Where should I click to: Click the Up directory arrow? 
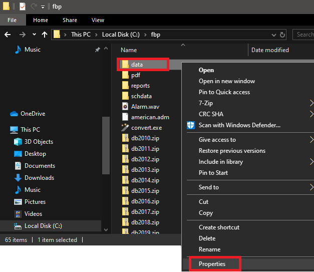tap(45, 35)
